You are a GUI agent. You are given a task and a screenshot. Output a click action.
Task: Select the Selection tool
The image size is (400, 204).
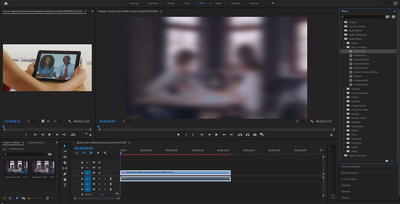click(65, 146)
